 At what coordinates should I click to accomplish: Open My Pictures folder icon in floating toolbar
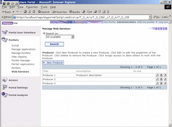click(x=16, y=4)
